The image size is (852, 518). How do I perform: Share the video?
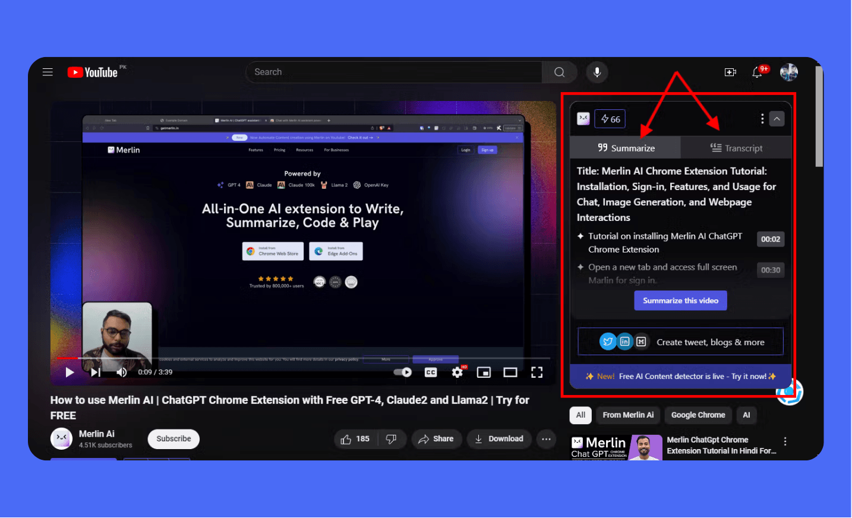click(x=436, y=439)
